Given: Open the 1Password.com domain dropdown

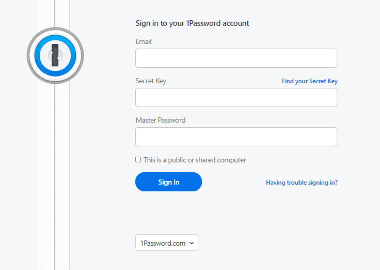Looking at the screenshot, I should pyautogui.click(x=166, y=243).
